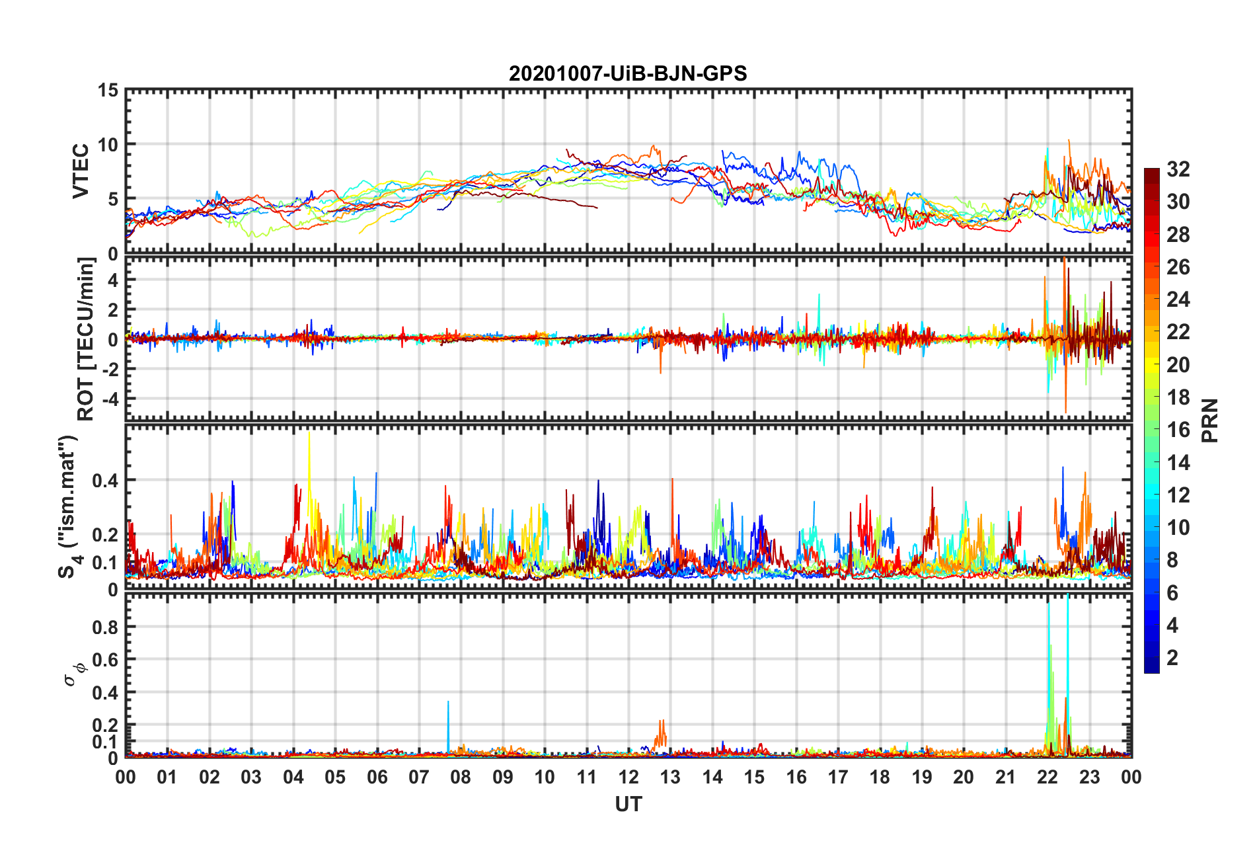The width and height of the screenshot is (1257, 841).
Task: Click the plot title "20201007-UiB-BJN-GPS"
Action: (628, 73)
